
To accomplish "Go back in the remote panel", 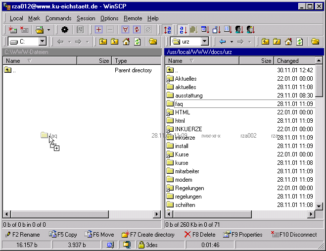I will [x=223, y=42].
